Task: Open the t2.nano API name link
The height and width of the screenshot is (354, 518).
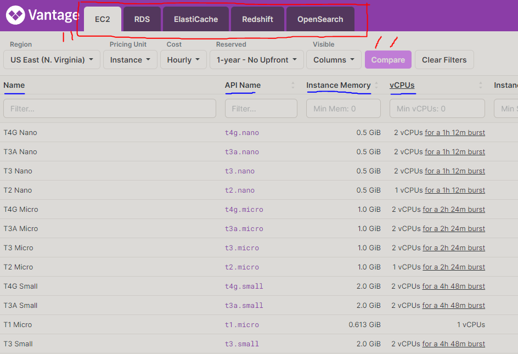Action: point(240,190)
